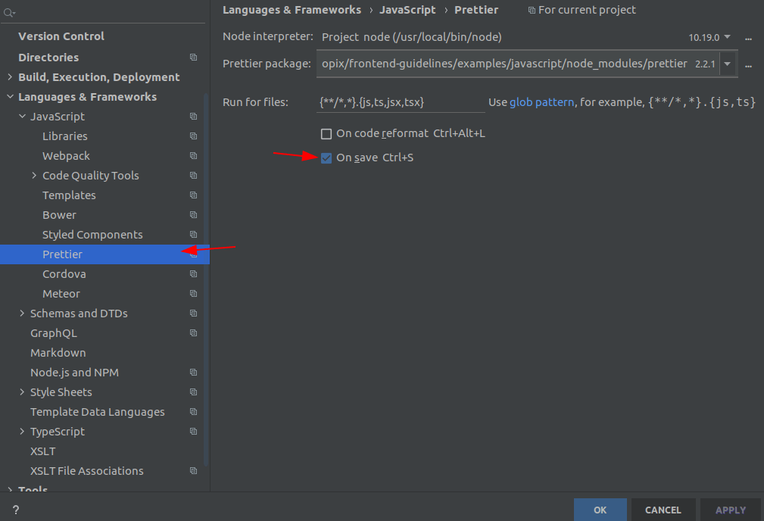Collapse the Languages & Frameworks section
The width and height of the screenshot is (764, 521).
[x=10, y=97]
